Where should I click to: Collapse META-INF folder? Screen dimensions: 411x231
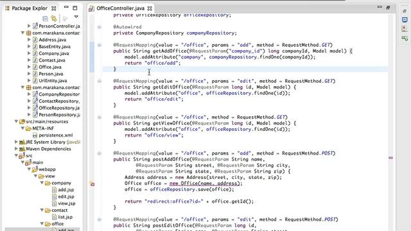pyautogui.click(x=22, y=128)
